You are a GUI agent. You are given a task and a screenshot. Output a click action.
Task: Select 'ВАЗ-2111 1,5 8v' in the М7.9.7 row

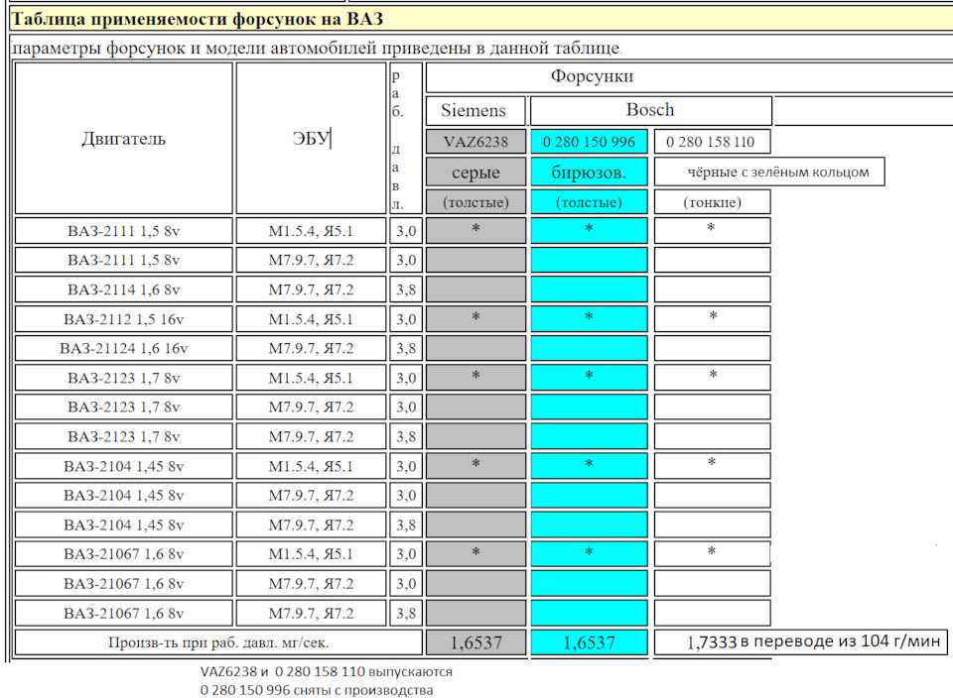(123, 260)
